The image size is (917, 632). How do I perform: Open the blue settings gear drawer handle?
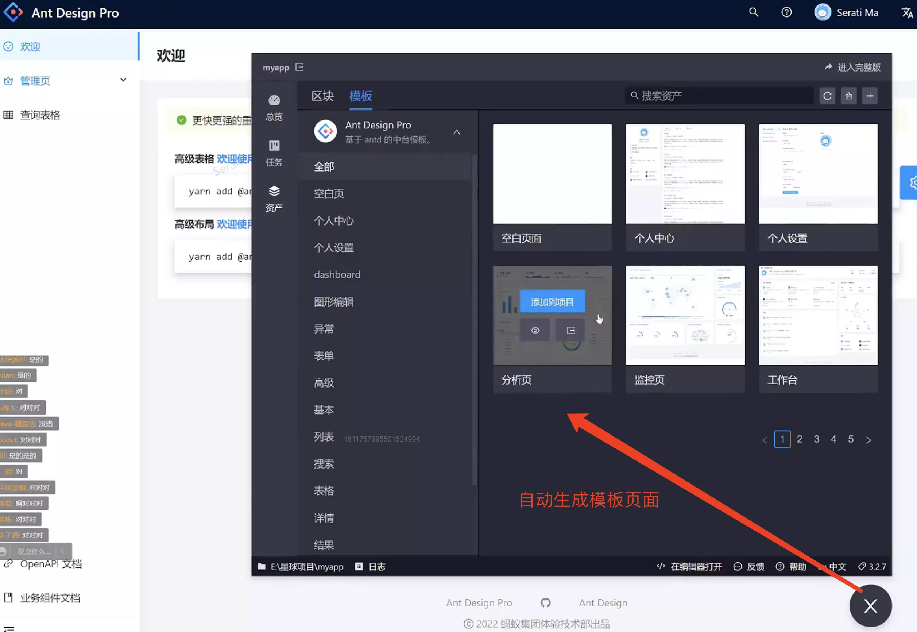[x=909, y=182]
